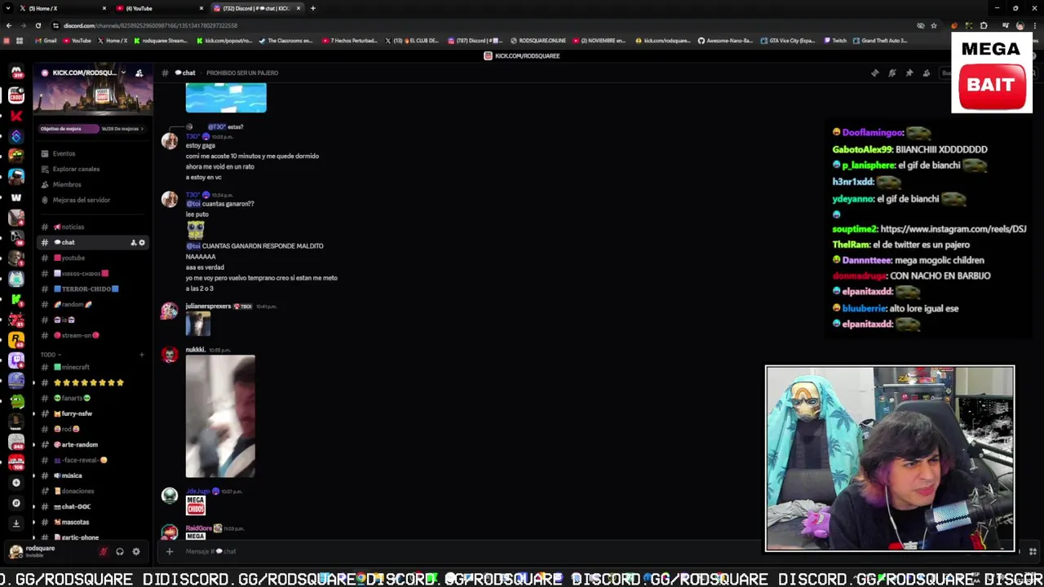Viewport: 1044px width, 587px height.
Task: Click the browser address bar URL
Action: (150, 25)
